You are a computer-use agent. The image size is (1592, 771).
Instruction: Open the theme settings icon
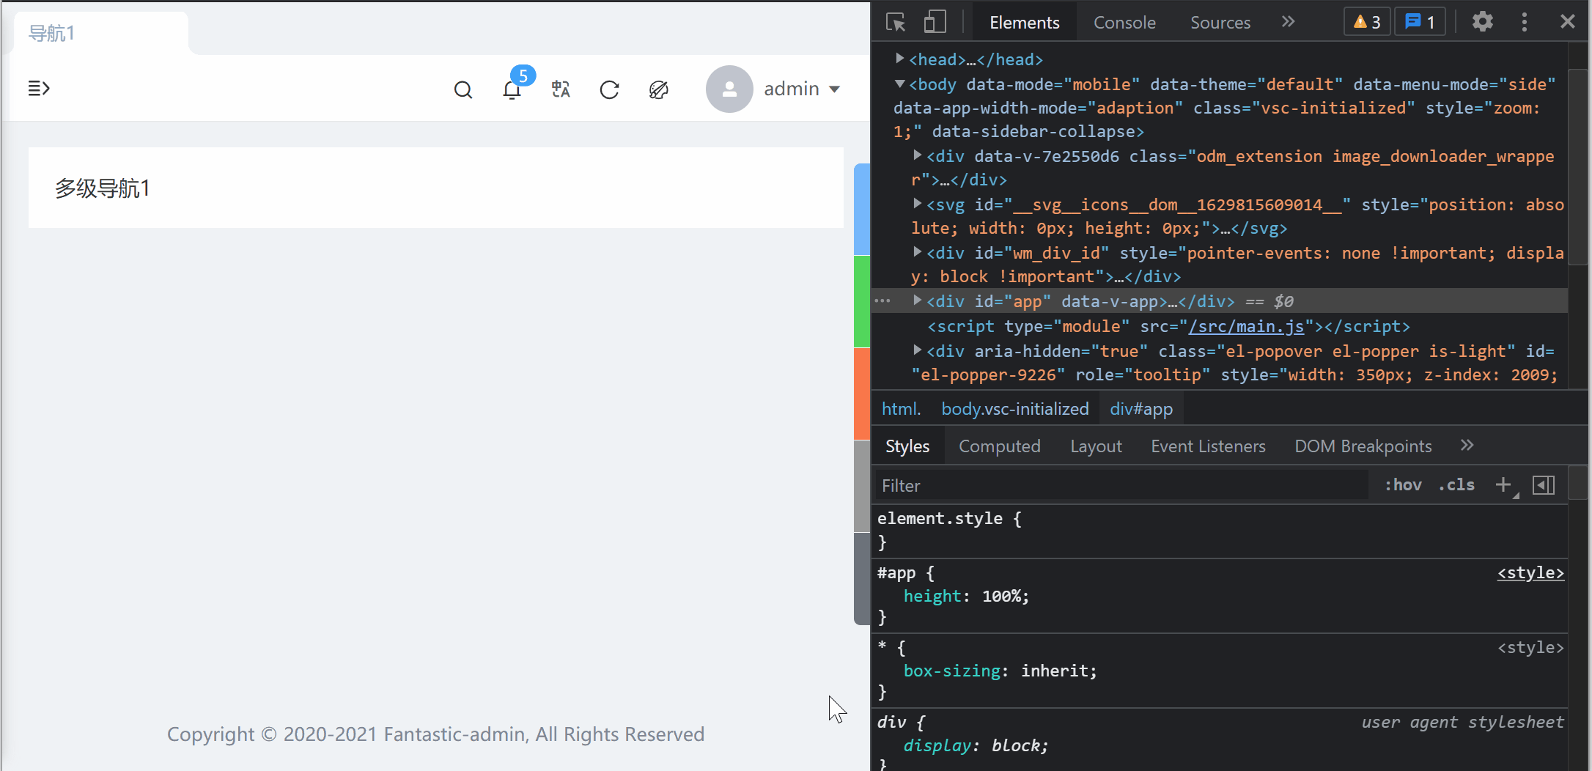(659, 89)
